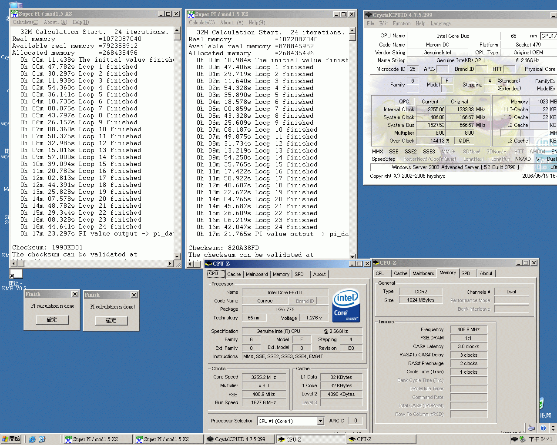Click QPC button in CrystalCPUID

pos(404,101)
